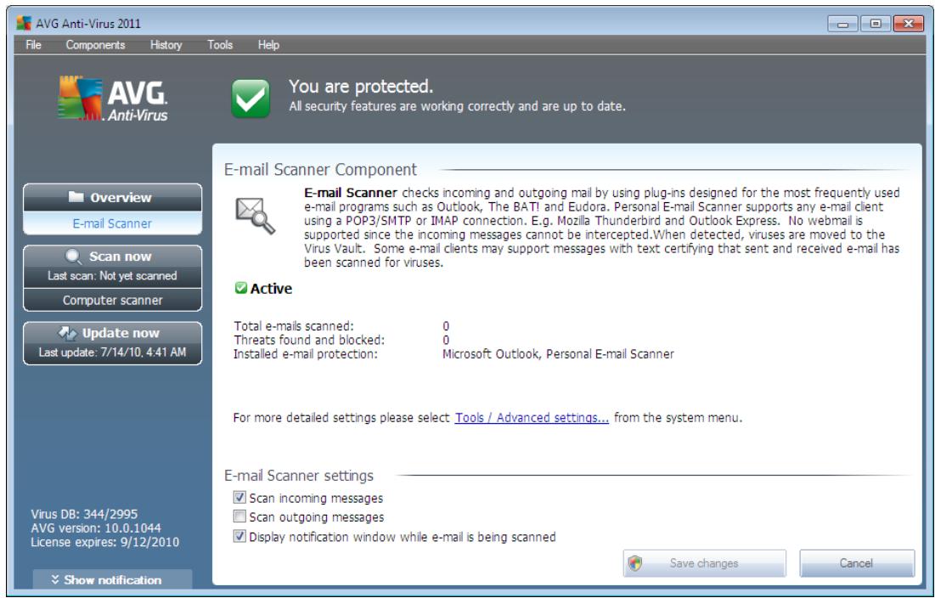Screen dimensions: 935x598
Task: Click 'Installed e-mail protection:' label
Action: click(x=306, y=354)
